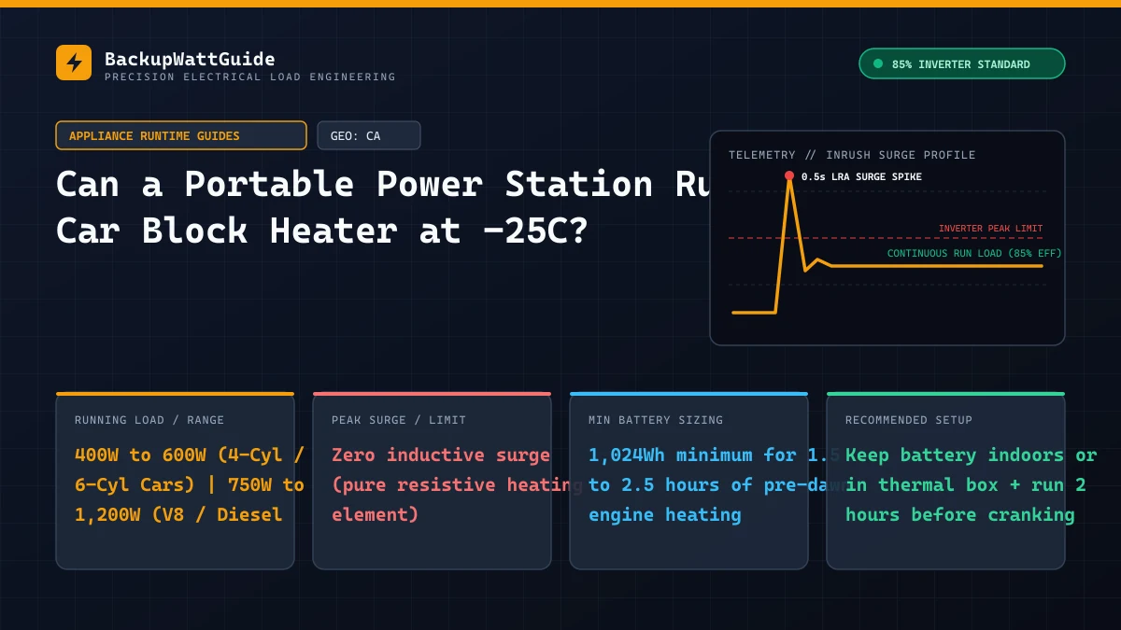The height and width of the screenshot is (630, 1121).
Task: Click the 'CONTINUOUS RUN LOAD (85% EFF)' label
Action: pos(974,253)
